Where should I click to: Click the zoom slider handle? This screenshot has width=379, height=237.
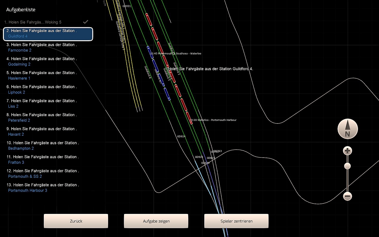(x=347, y=166)
